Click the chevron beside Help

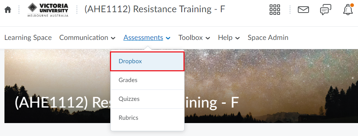pos(237,38)
